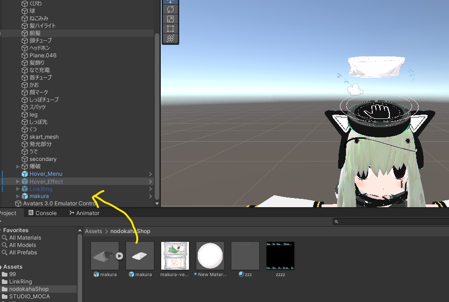Click the cube icon beside 爆破
Screen dimensions: 449x302
click(24, 166)
